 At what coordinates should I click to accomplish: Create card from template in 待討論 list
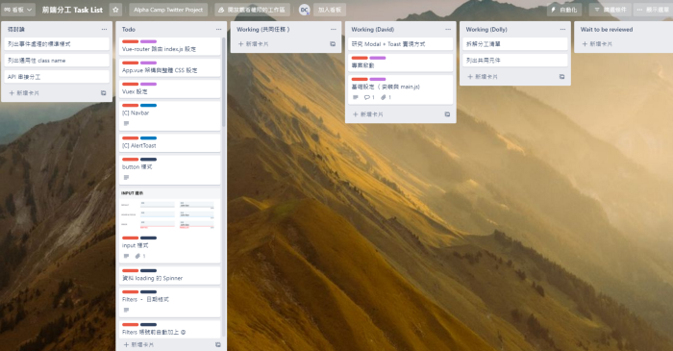click(104, 92)
